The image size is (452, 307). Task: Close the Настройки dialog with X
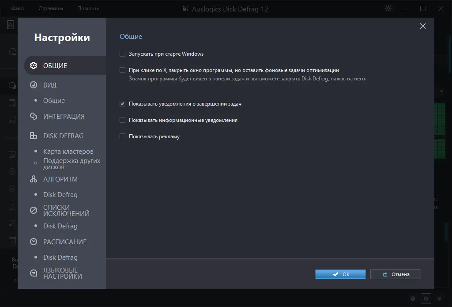[x=423, y=26]
